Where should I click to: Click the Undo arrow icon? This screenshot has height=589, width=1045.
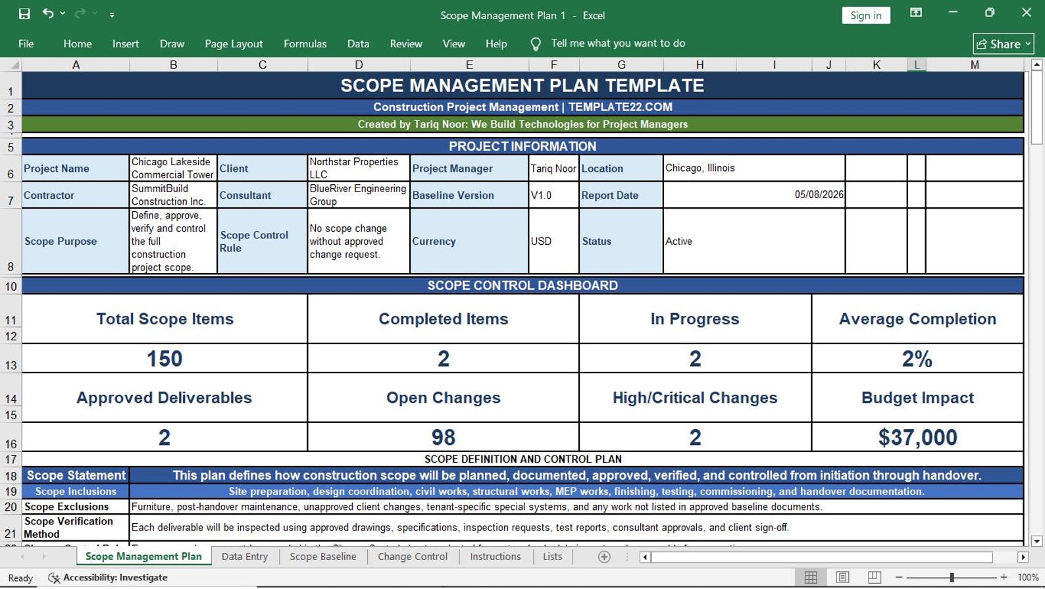48,13
